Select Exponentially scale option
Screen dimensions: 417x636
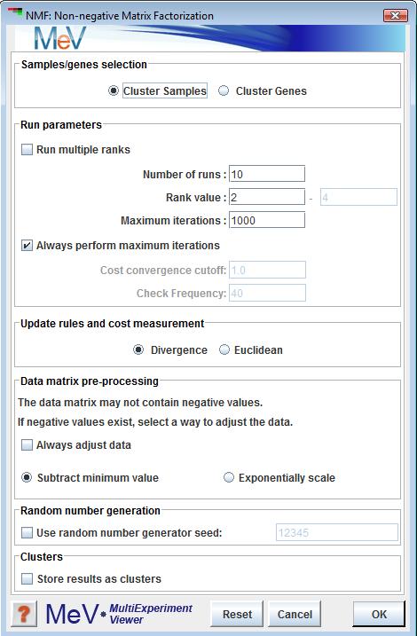point(229,477)
